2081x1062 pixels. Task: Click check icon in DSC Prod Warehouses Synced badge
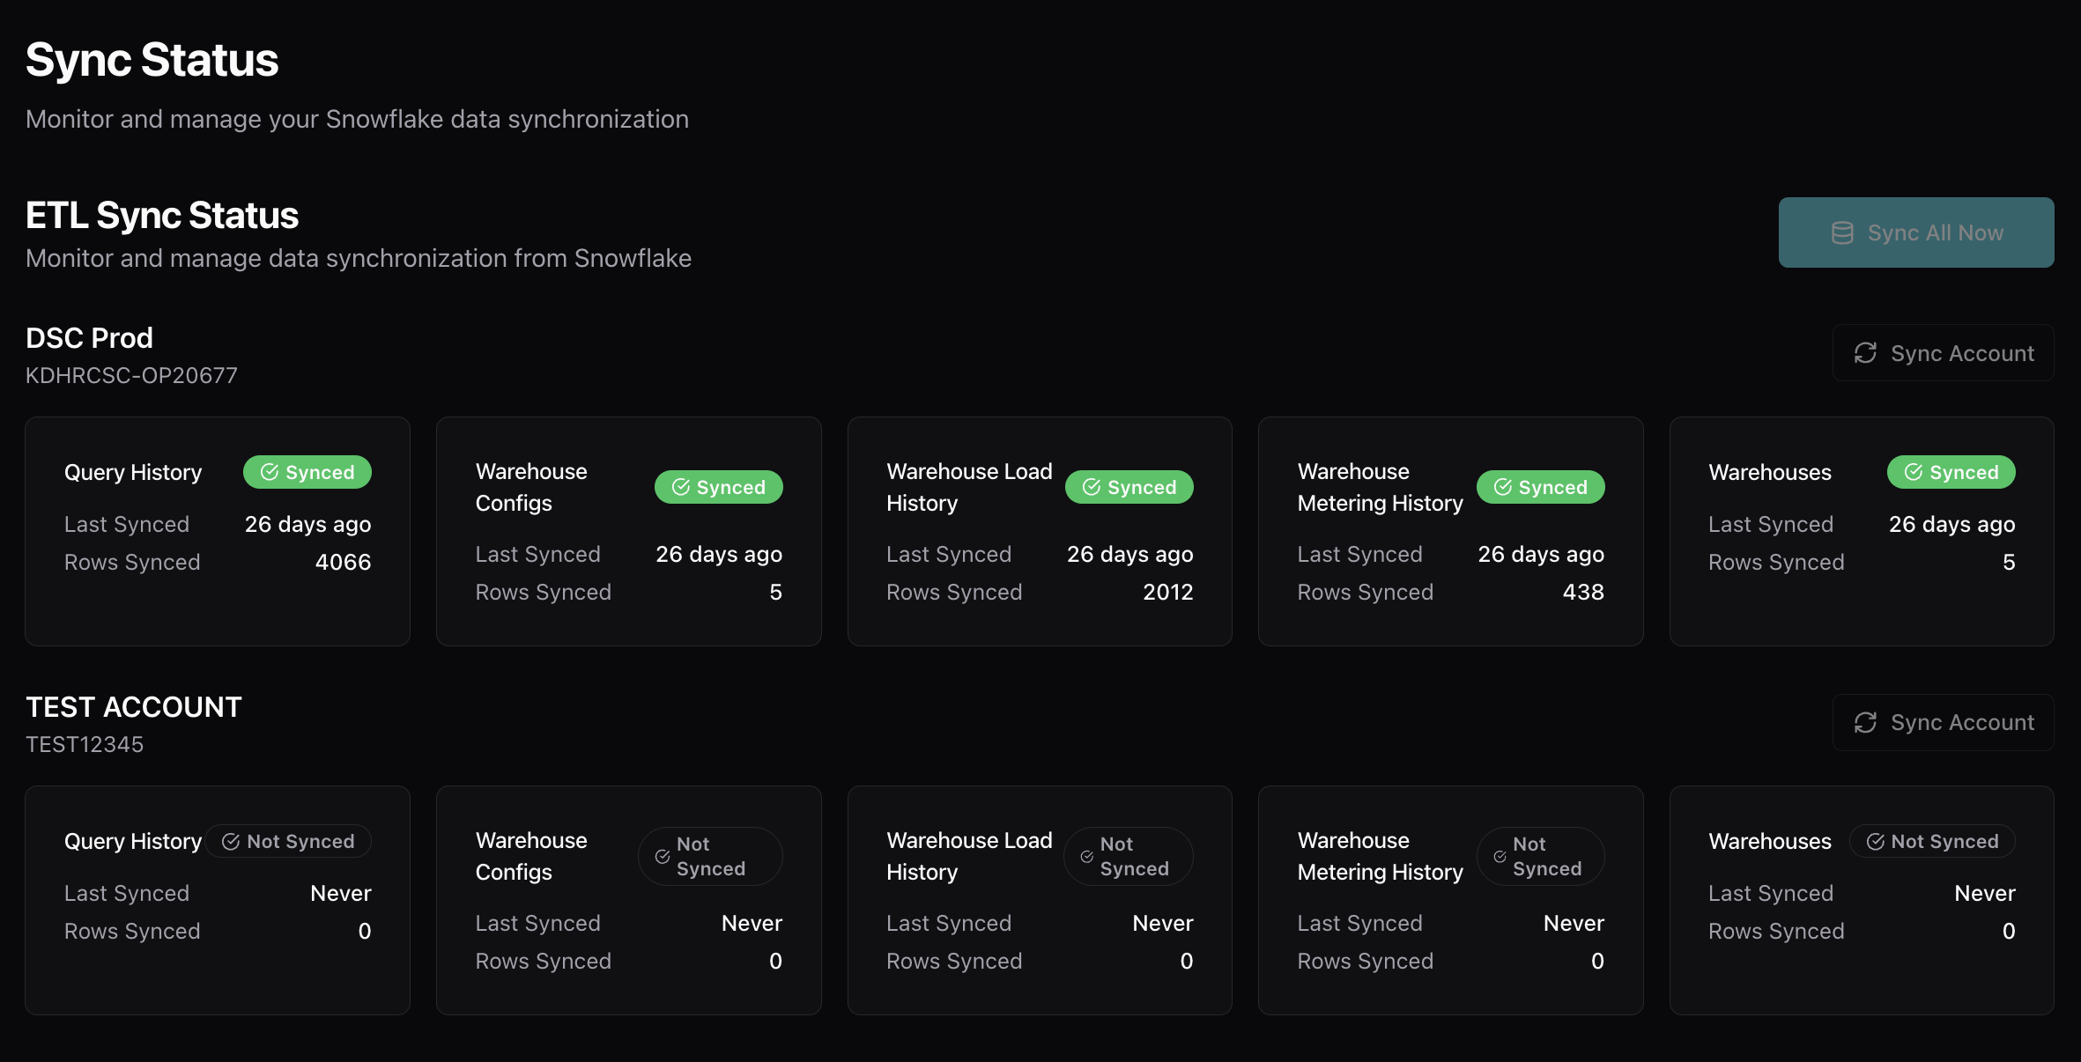pyautogui.click(x=1914, y=472)
